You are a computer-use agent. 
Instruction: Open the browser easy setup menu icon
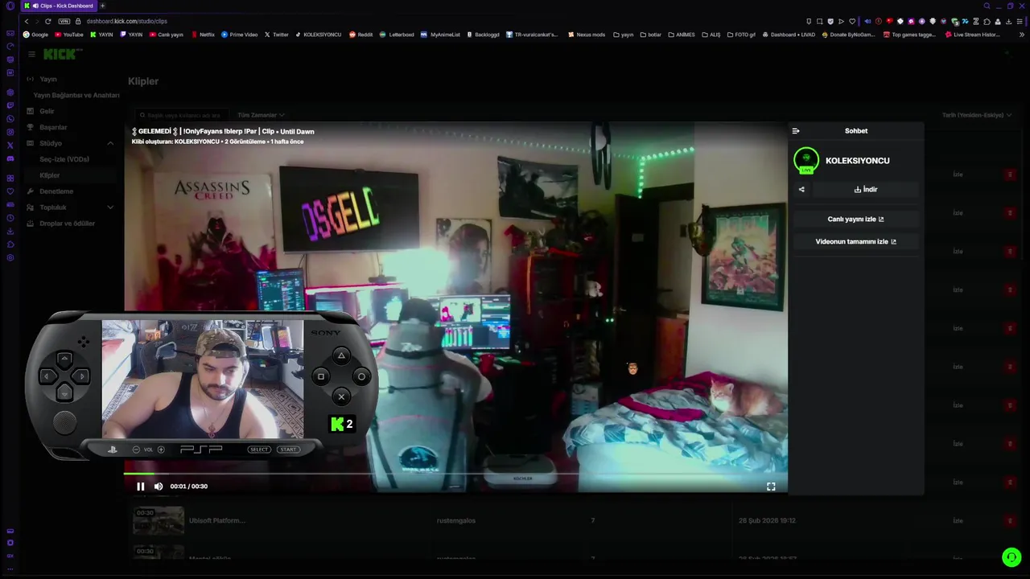tap(1020, 21)
